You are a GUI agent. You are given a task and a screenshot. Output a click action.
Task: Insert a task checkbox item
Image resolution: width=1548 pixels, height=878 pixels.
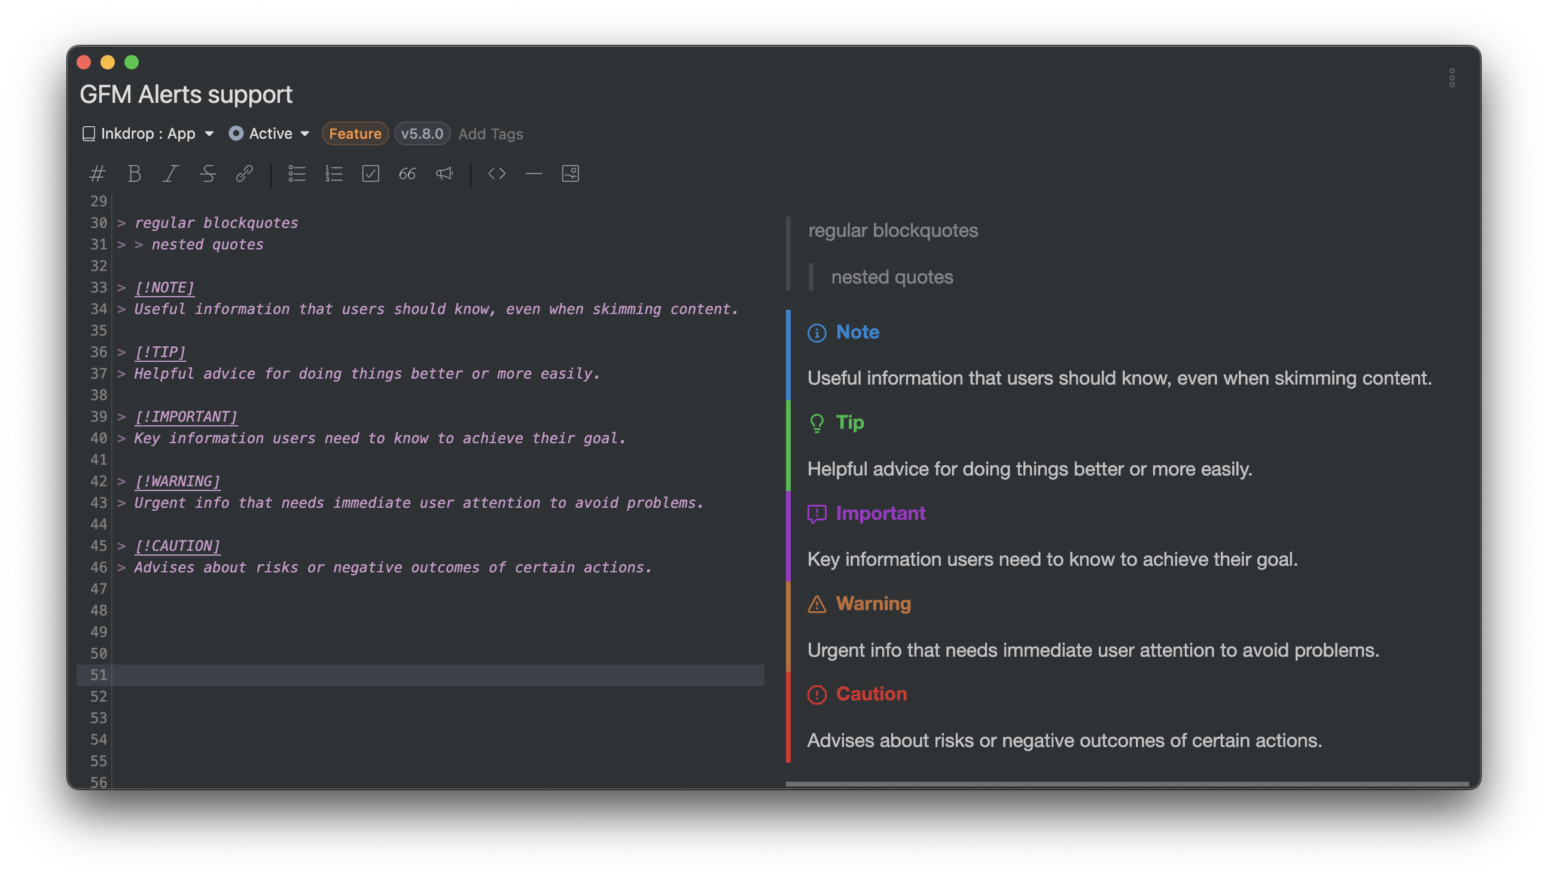pyautogui.click(x=370, y=173)
